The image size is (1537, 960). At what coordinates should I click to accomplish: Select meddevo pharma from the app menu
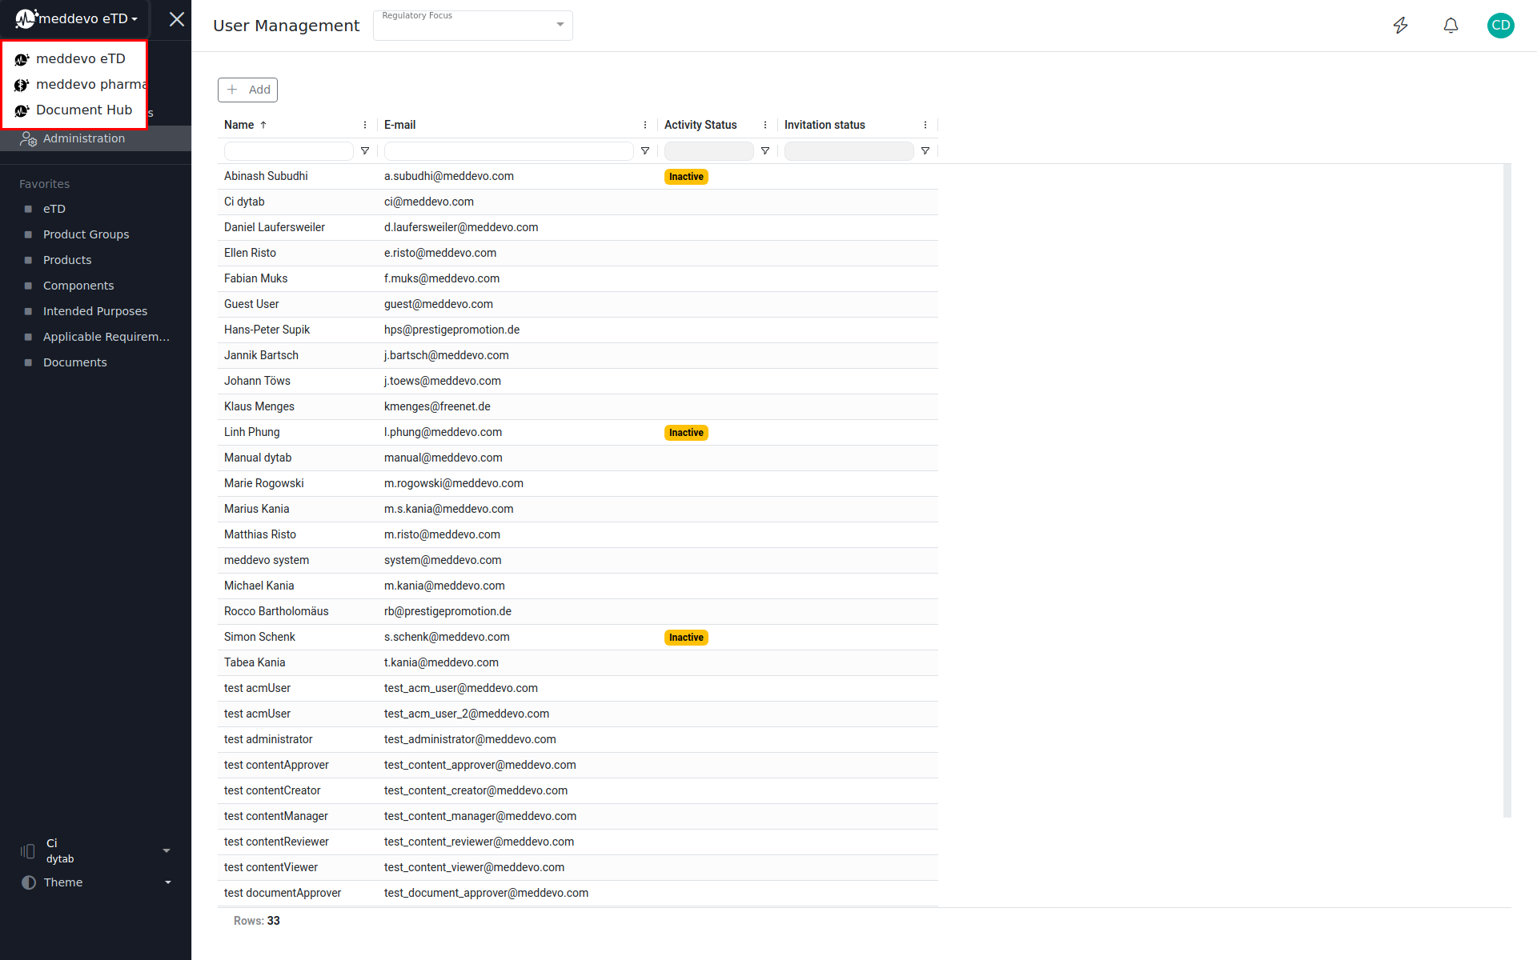pyautogui.click(x=90, y=84)
